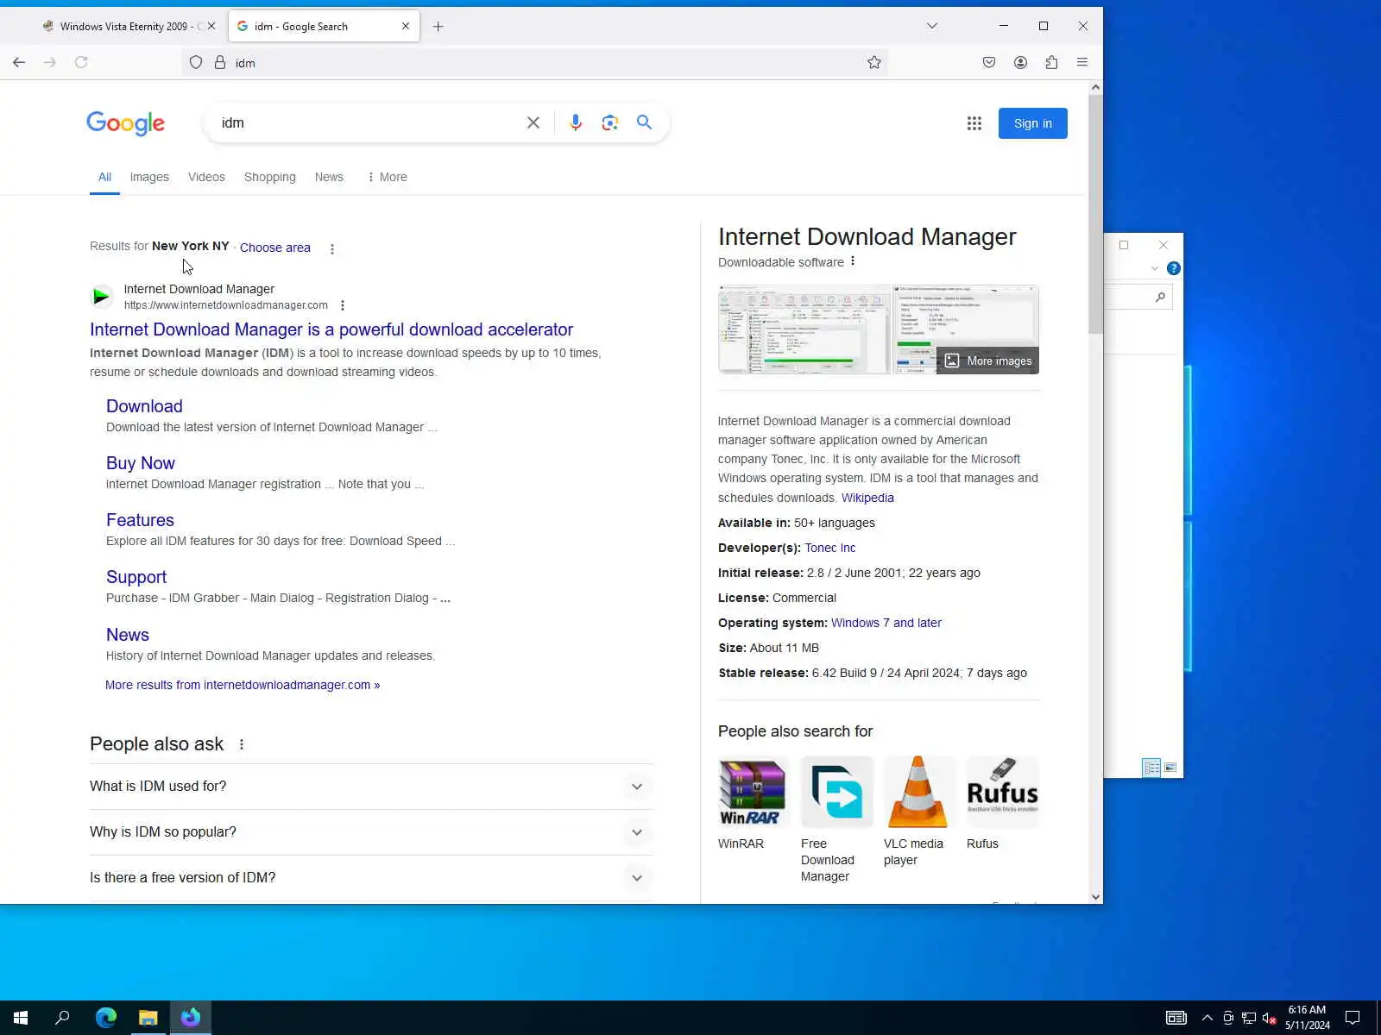Open the notification center
Viewport: 1381px width, 1035px height.
tap(1353, 1018)
